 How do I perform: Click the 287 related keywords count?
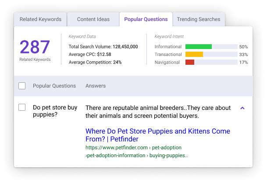tap(35, 47)
